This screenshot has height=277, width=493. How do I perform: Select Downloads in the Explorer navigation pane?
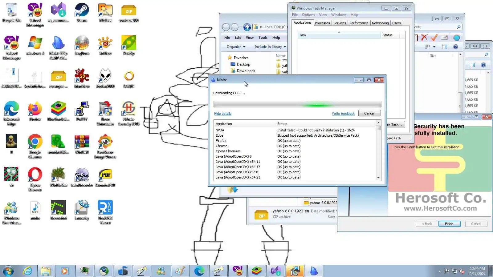pyautogui.click(x=246, y=71)
